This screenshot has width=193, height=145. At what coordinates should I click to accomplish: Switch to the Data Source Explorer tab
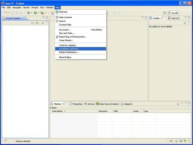(108, 104)
